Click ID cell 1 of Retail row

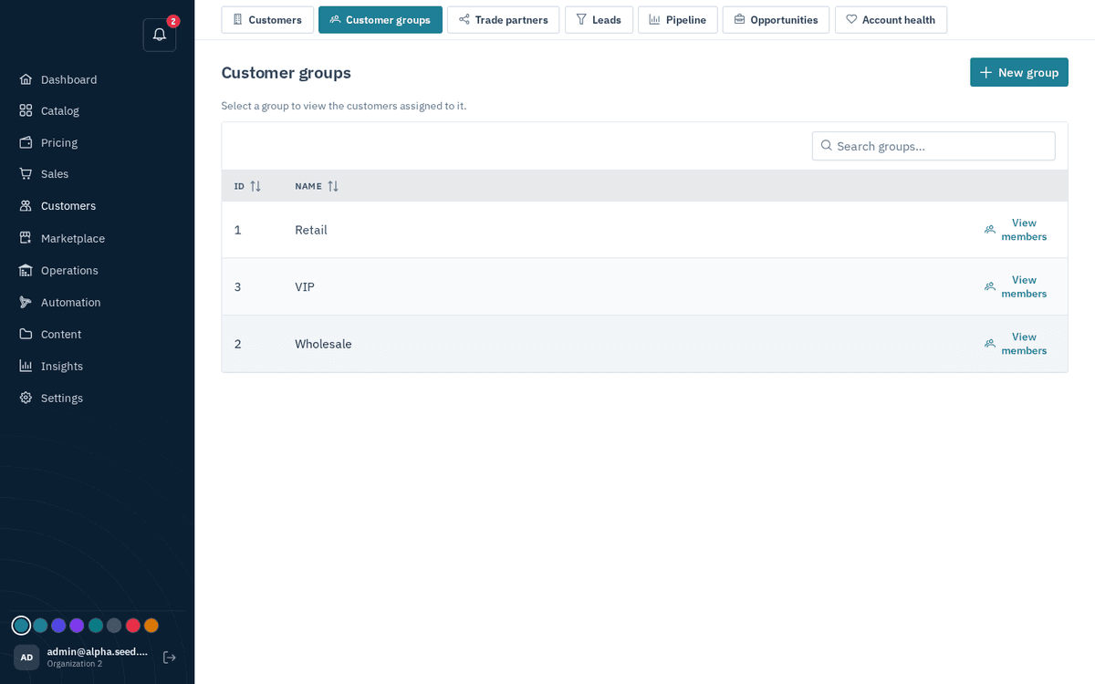click(238, 230)
